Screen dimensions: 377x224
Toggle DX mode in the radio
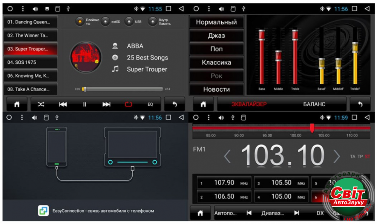point(320,213)
